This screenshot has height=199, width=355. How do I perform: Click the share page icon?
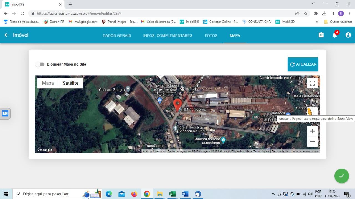tap(297, 13)
